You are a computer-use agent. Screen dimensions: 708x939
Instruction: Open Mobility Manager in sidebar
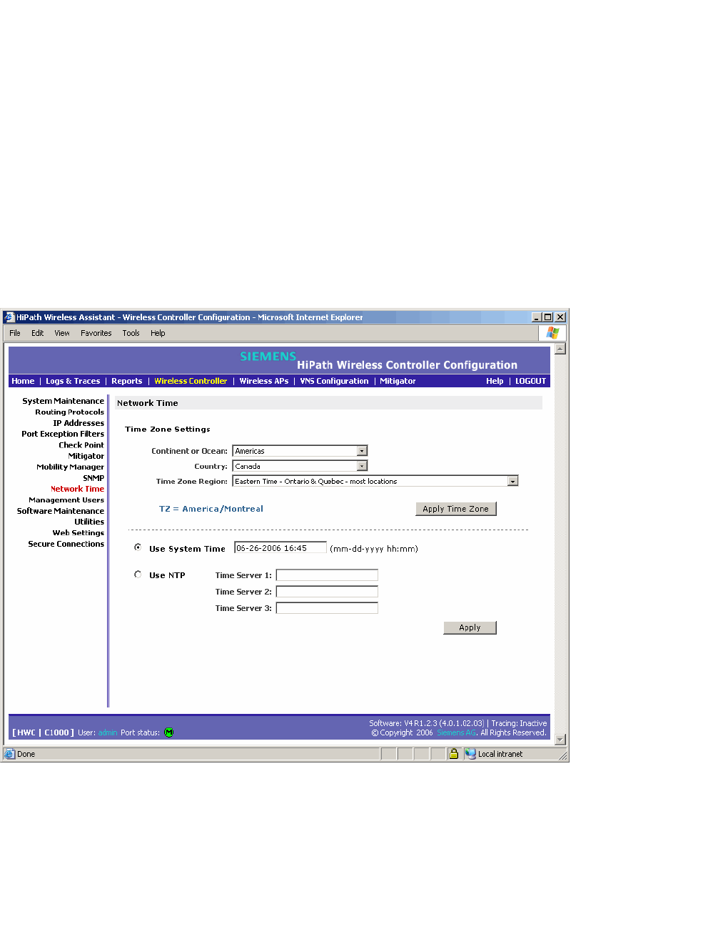point(70,467)
